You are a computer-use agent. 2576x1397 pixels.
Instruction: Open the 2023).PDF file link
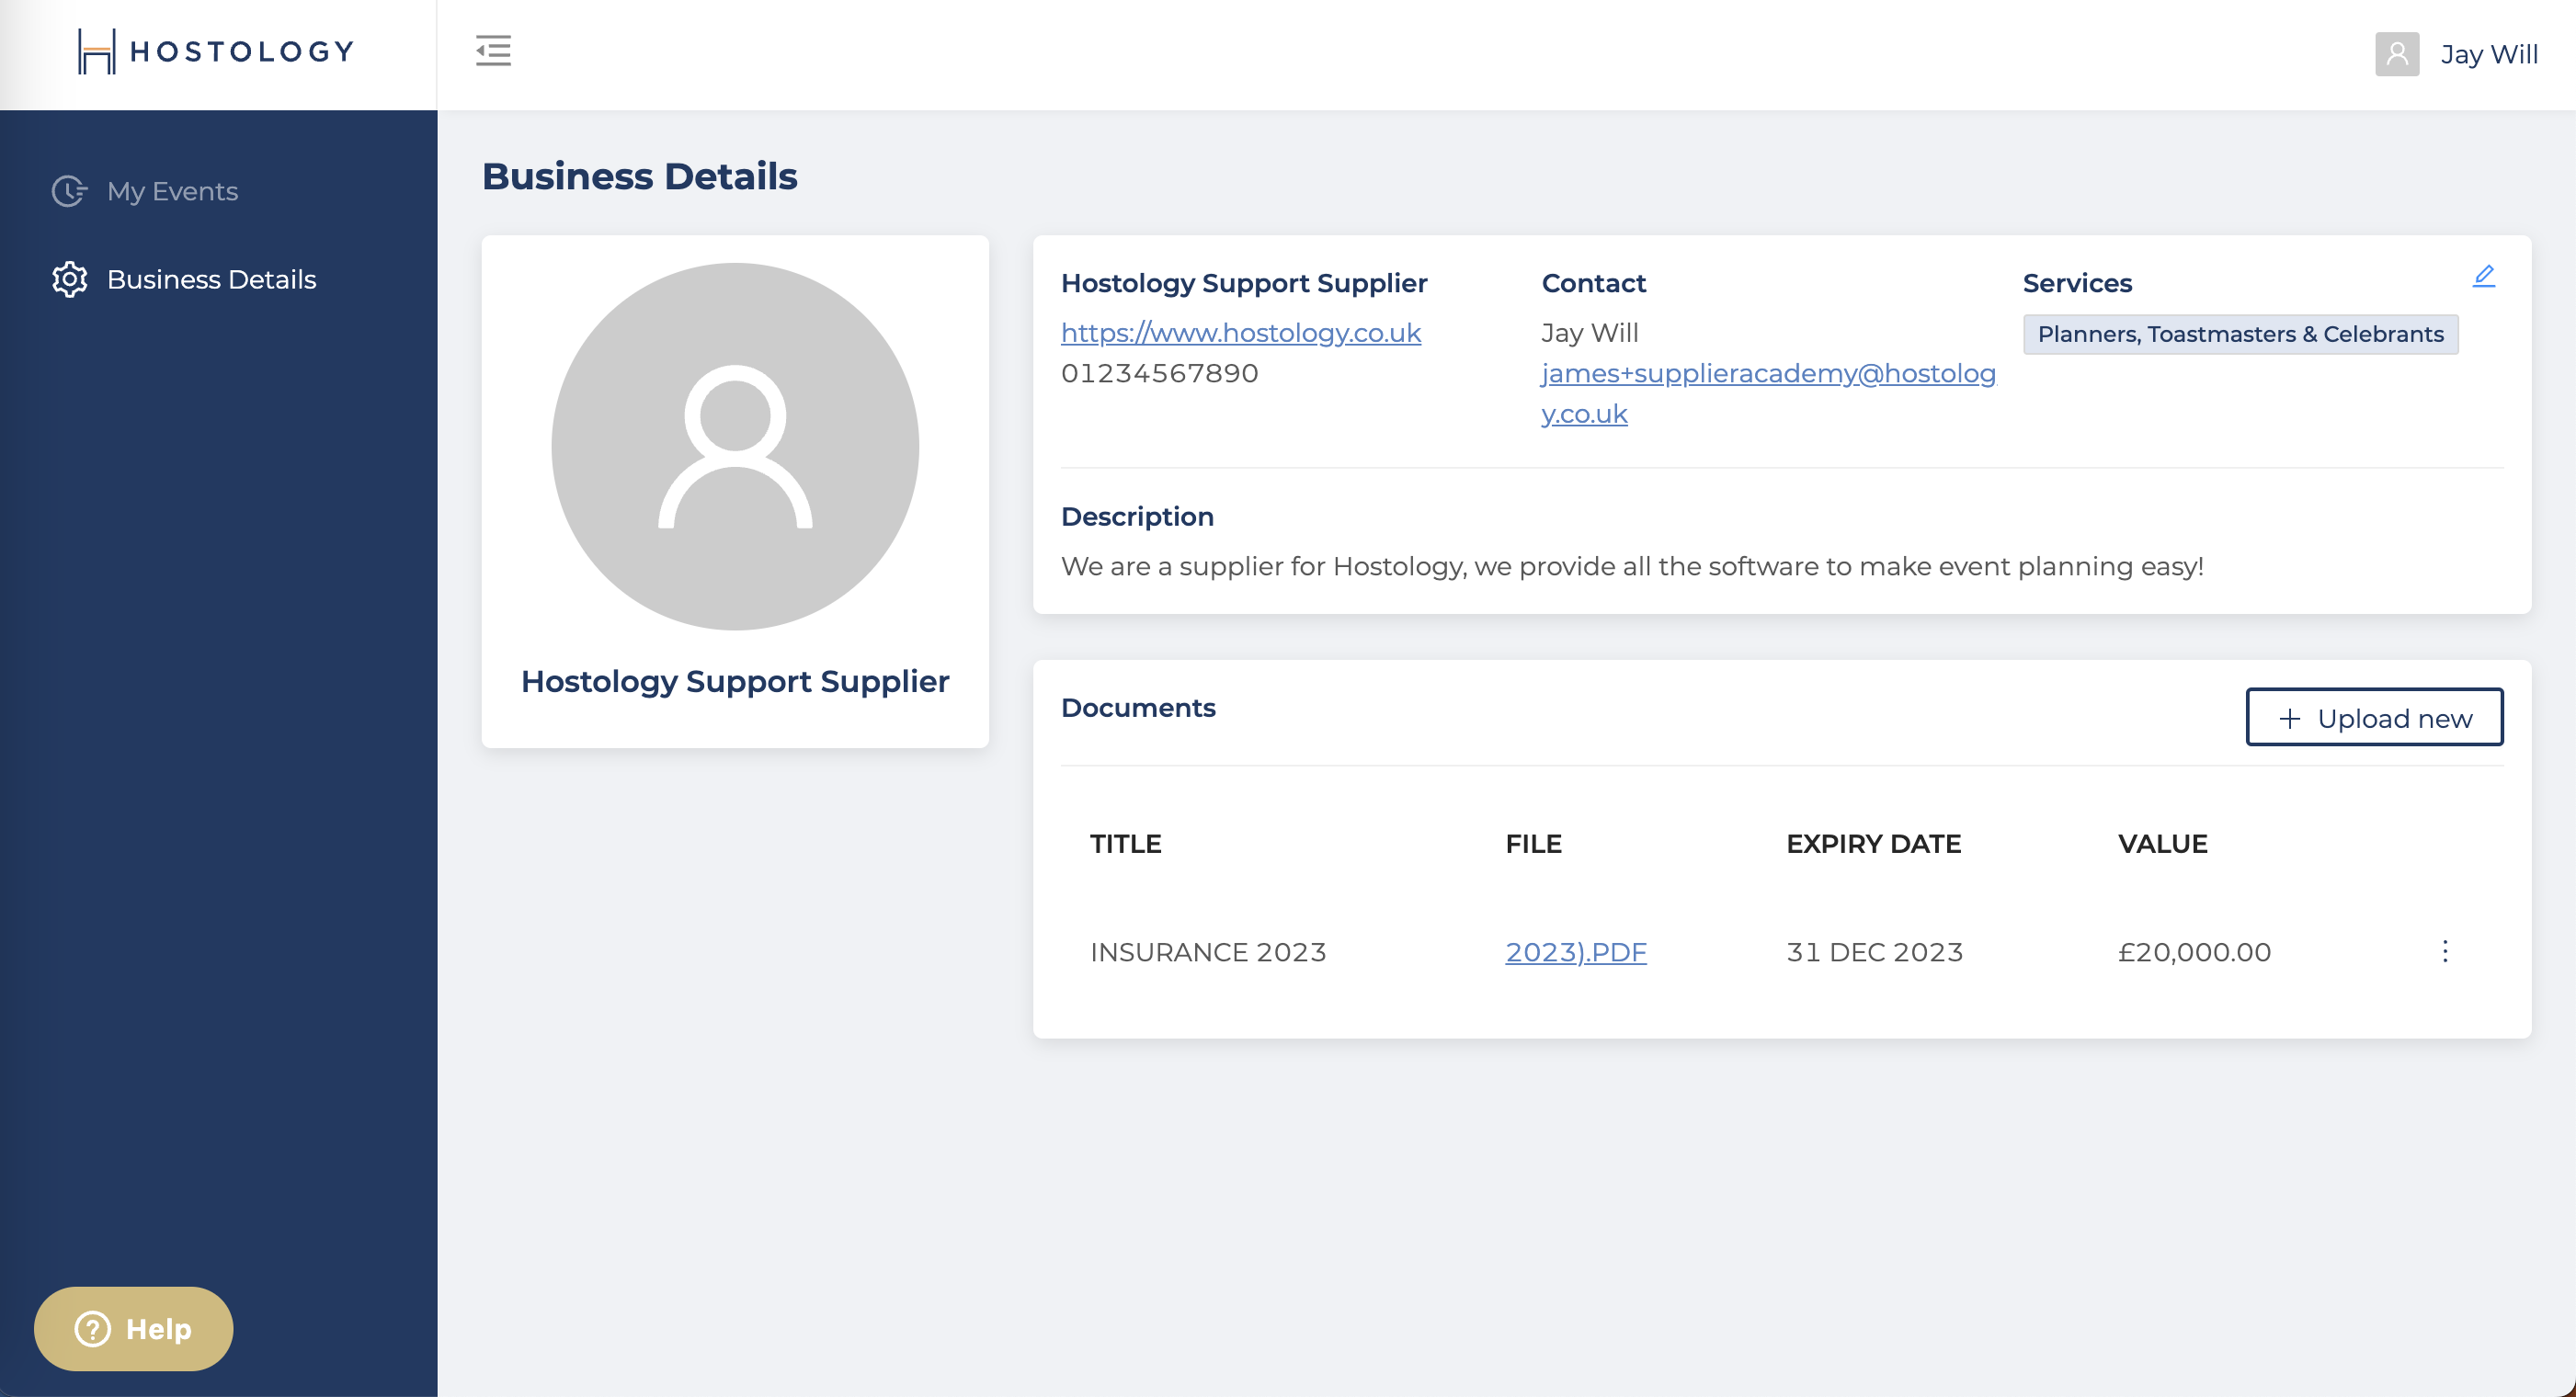click(1575, 951)
